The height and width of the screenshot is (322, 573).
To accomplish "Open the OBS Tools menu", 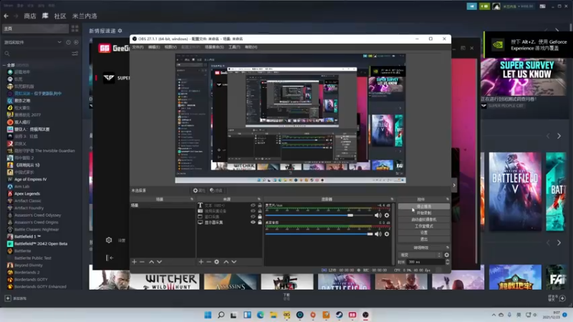I will (234, 47).
